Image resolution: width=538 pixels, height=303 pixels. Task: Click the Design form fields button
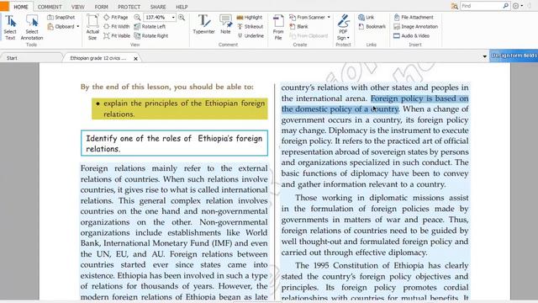pos(514,56)
